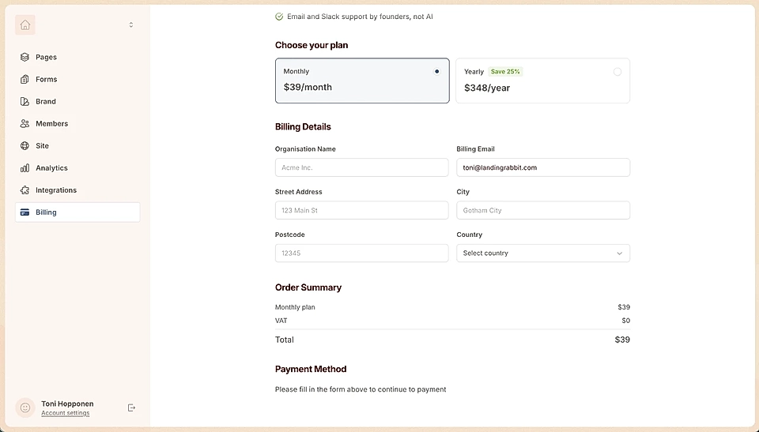Screen dimensions: 759x432
Task: Click the Monthly plan line in Order Summary
Action: pos(295,307)
